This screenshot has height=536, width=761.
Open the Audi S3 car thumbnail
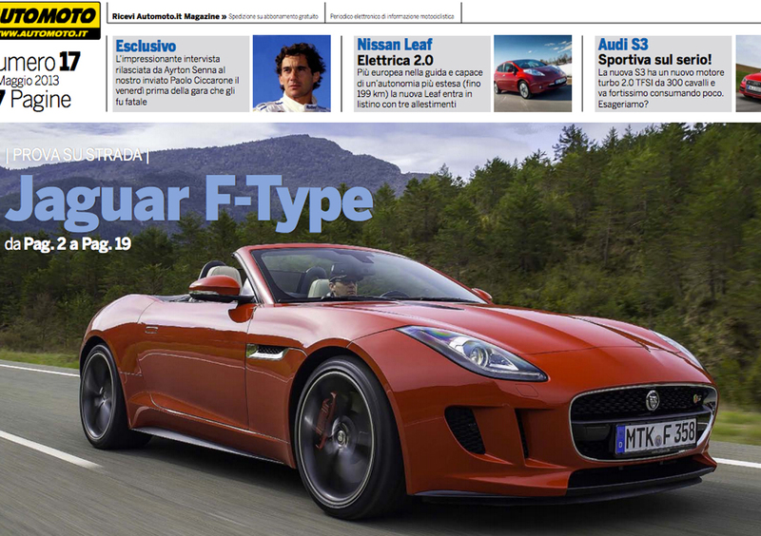[x=749, y=73]
